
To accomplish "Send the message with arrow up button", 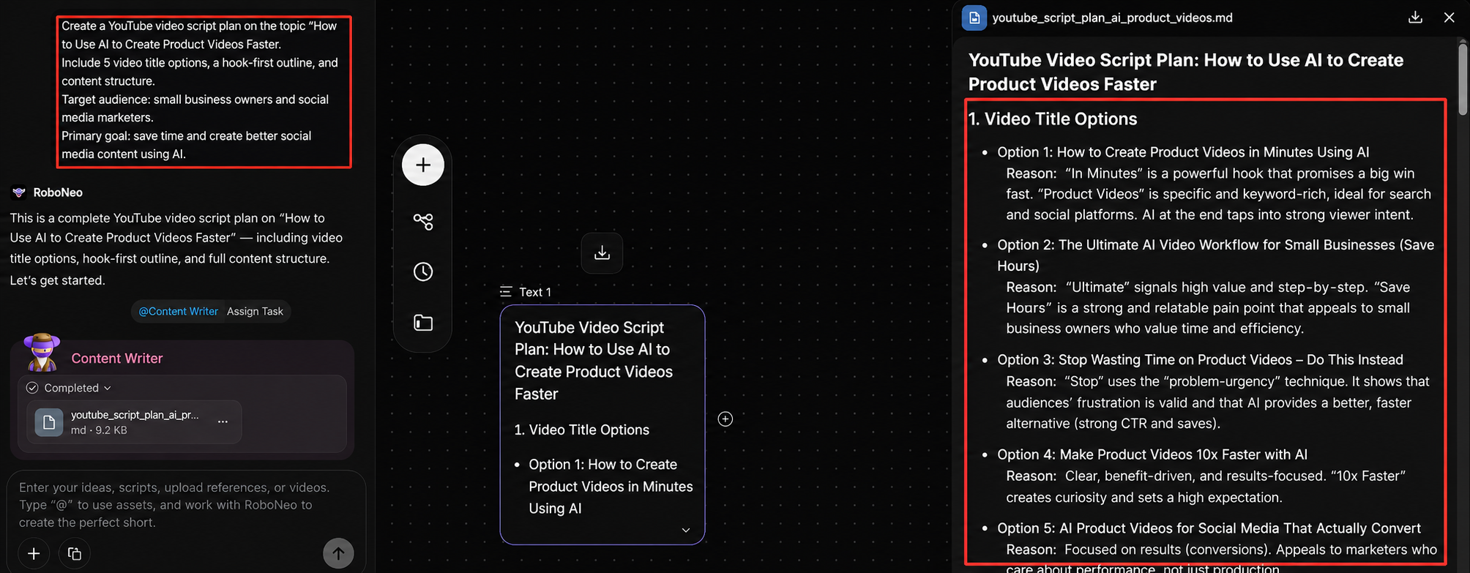I will point(338,553).
